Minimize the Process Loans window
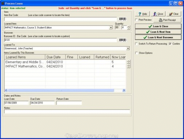This screenshot has height=139, width=184. pyautogui.click(x=171, y=3)
